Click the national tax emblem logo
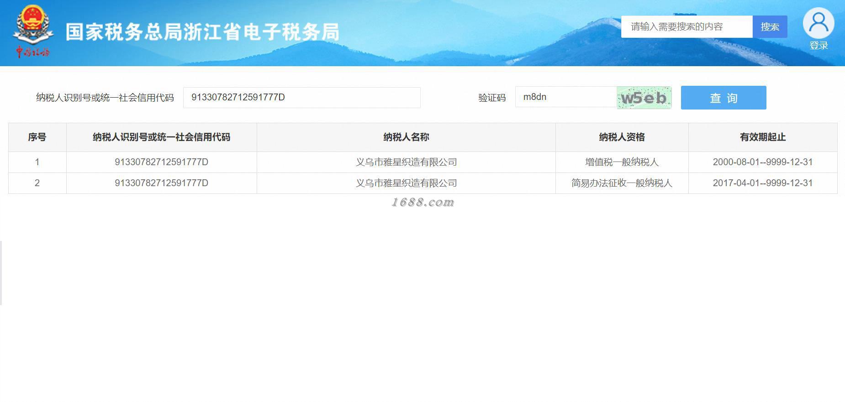The image size is (845, 402). pos(32,31)
